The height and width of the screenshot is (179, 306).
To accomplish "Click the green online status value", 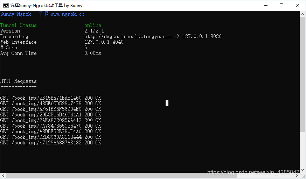I will [93, 25].
